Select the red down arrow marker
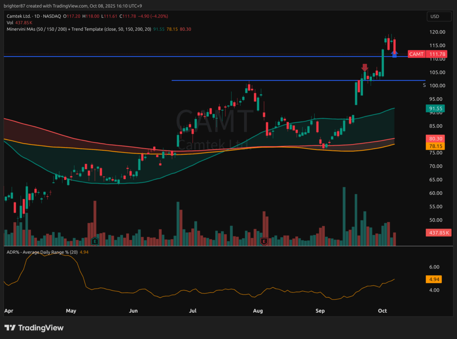This screenshot has width=457, height=339. click(365, 67)
